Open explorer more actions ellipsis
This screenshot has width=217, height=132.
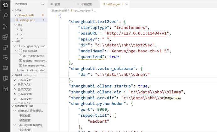pos(42,4)
